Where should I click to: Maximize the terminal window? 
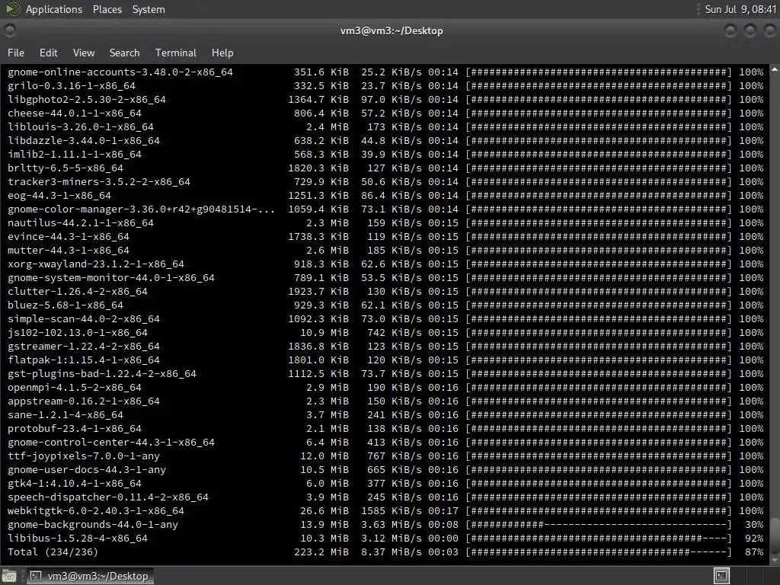coord(750,30)
